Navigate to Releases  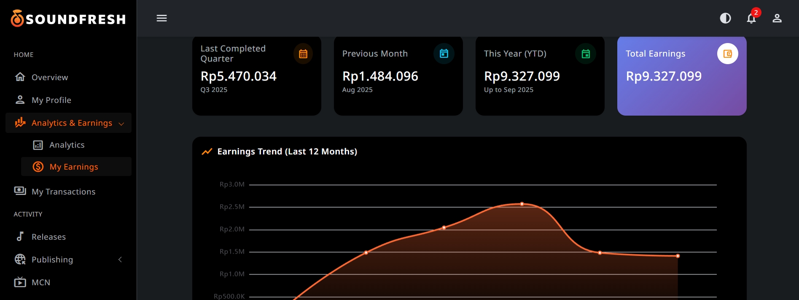pos(48,237)
